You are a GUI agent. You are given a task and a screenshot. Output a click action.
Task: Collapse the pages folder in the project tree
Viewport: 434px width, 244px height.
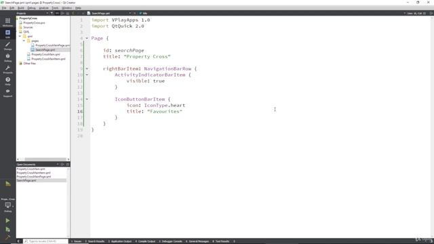[24, 41]
